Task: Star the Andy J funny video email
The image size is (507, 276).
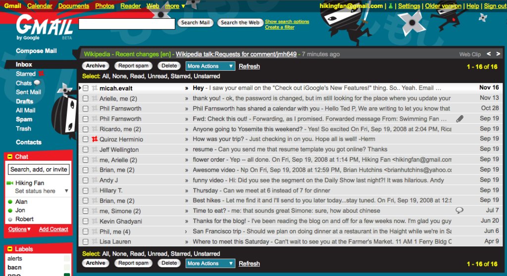Action: tap(95, 181)
